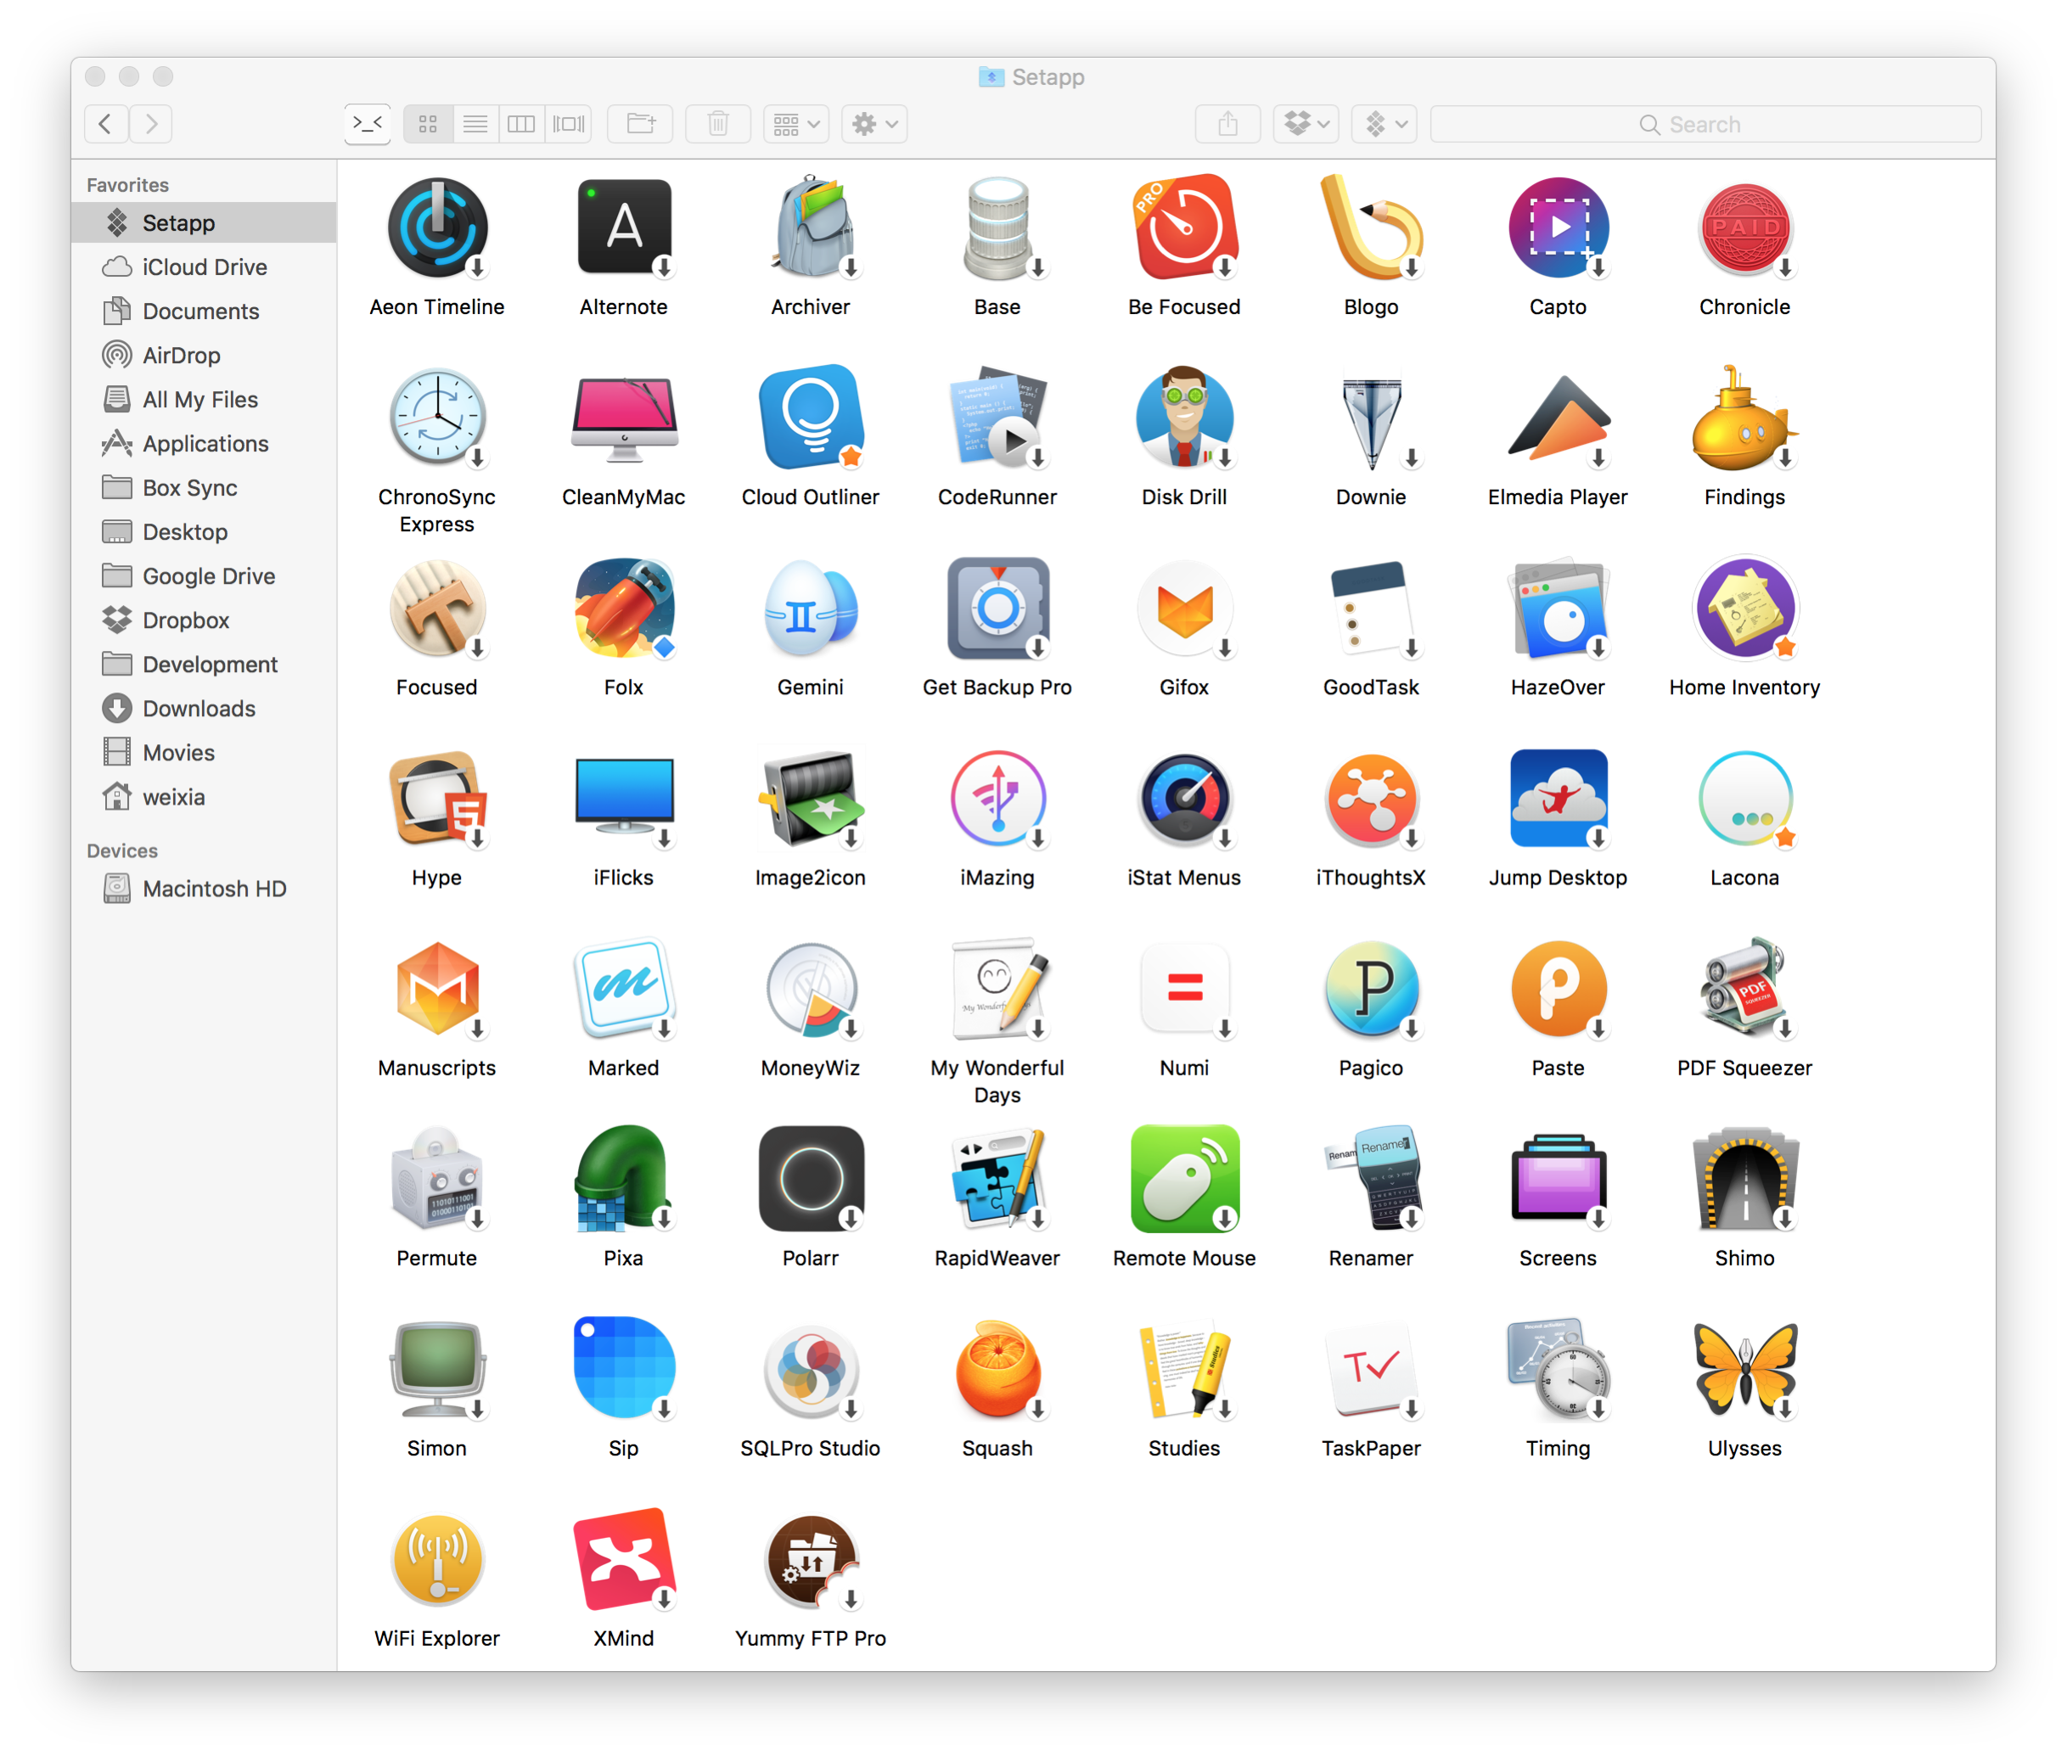Click the trash delete toolbar button
The width and height of the screenshot is (2067, 1756).
(718, 125)
